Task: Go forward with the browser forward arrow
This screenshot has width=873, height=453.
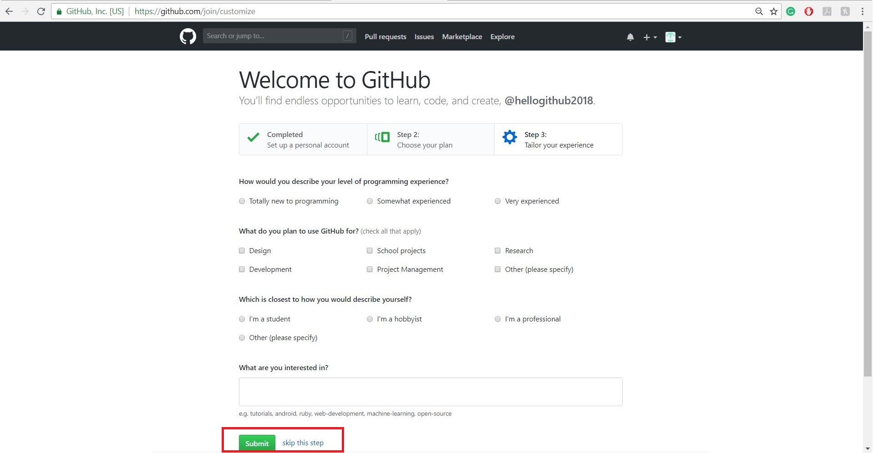Action: pos(25,11)
